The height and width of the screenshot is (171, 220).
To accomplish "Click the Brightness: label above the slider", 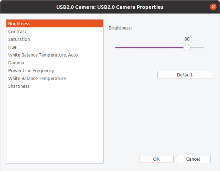I will tap(120, 28).
